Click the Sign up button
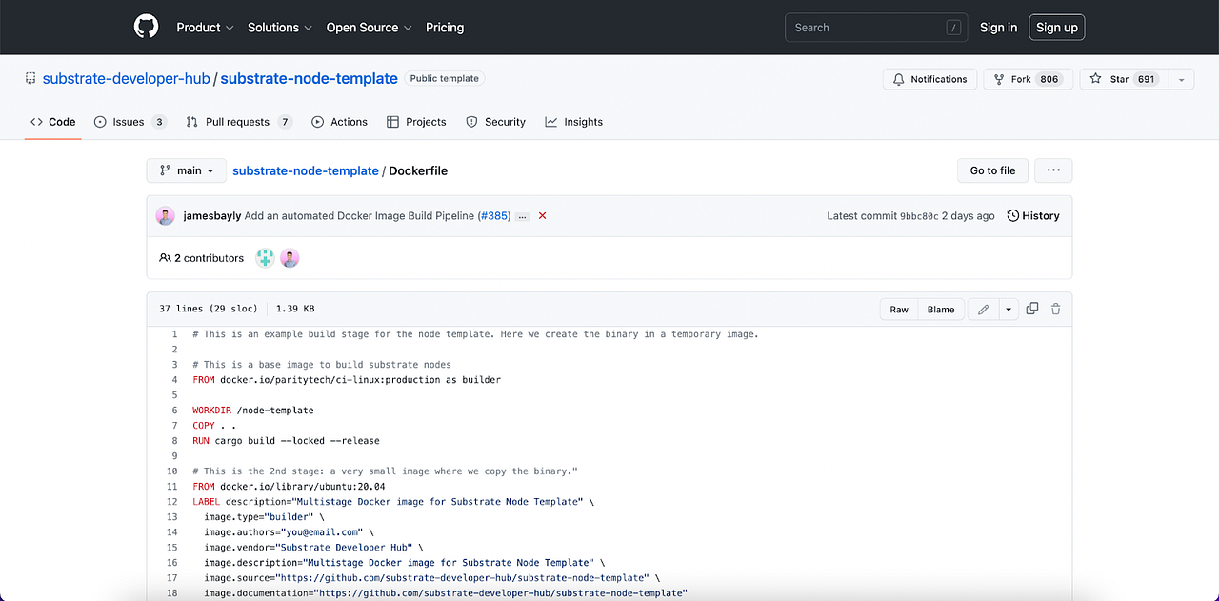 click(1057, 28)
